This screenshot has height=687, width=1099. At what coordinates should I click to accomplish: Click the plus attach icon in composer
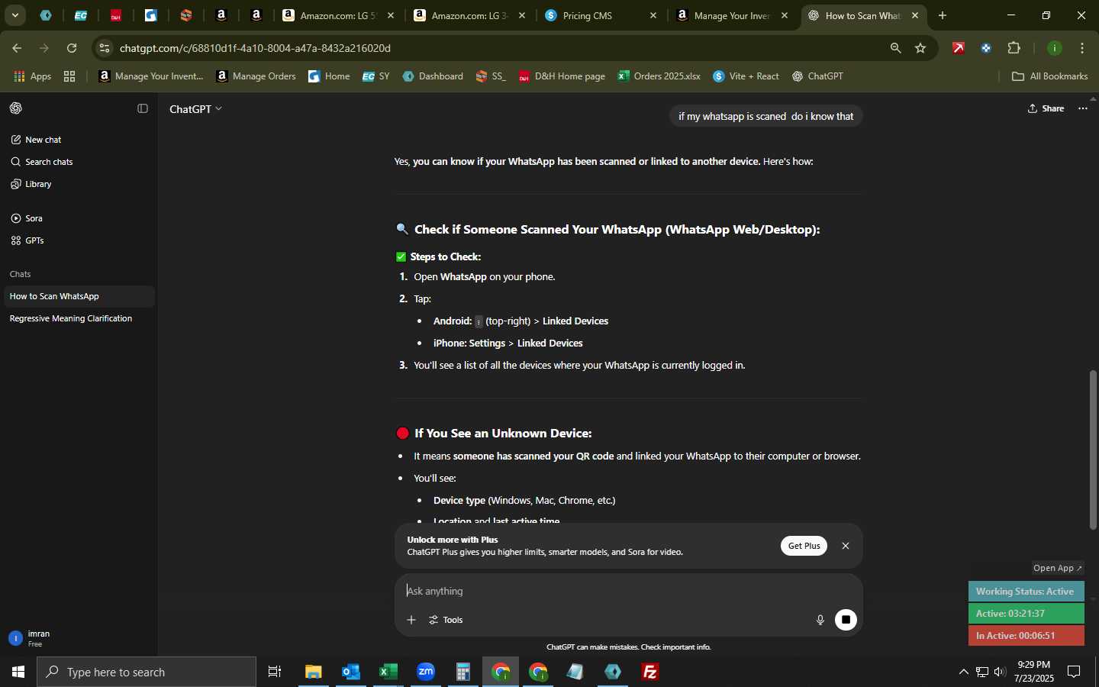coord(411,620)
